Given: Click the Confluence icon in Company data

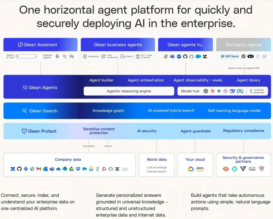Looking at the screenshot, I should (x=13, y=169).
